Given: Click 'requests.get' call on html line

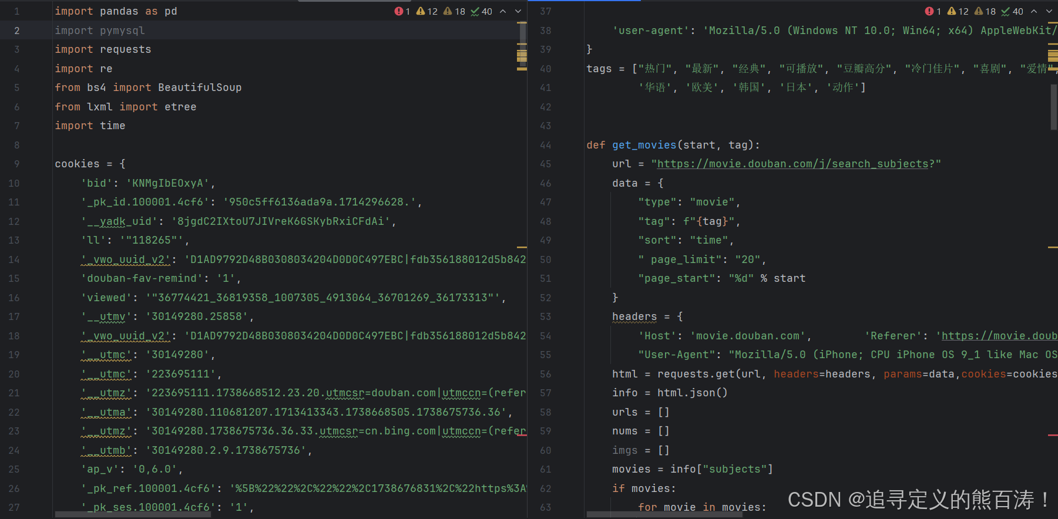Looking at the screenshot, I should (x=696, y=374).
